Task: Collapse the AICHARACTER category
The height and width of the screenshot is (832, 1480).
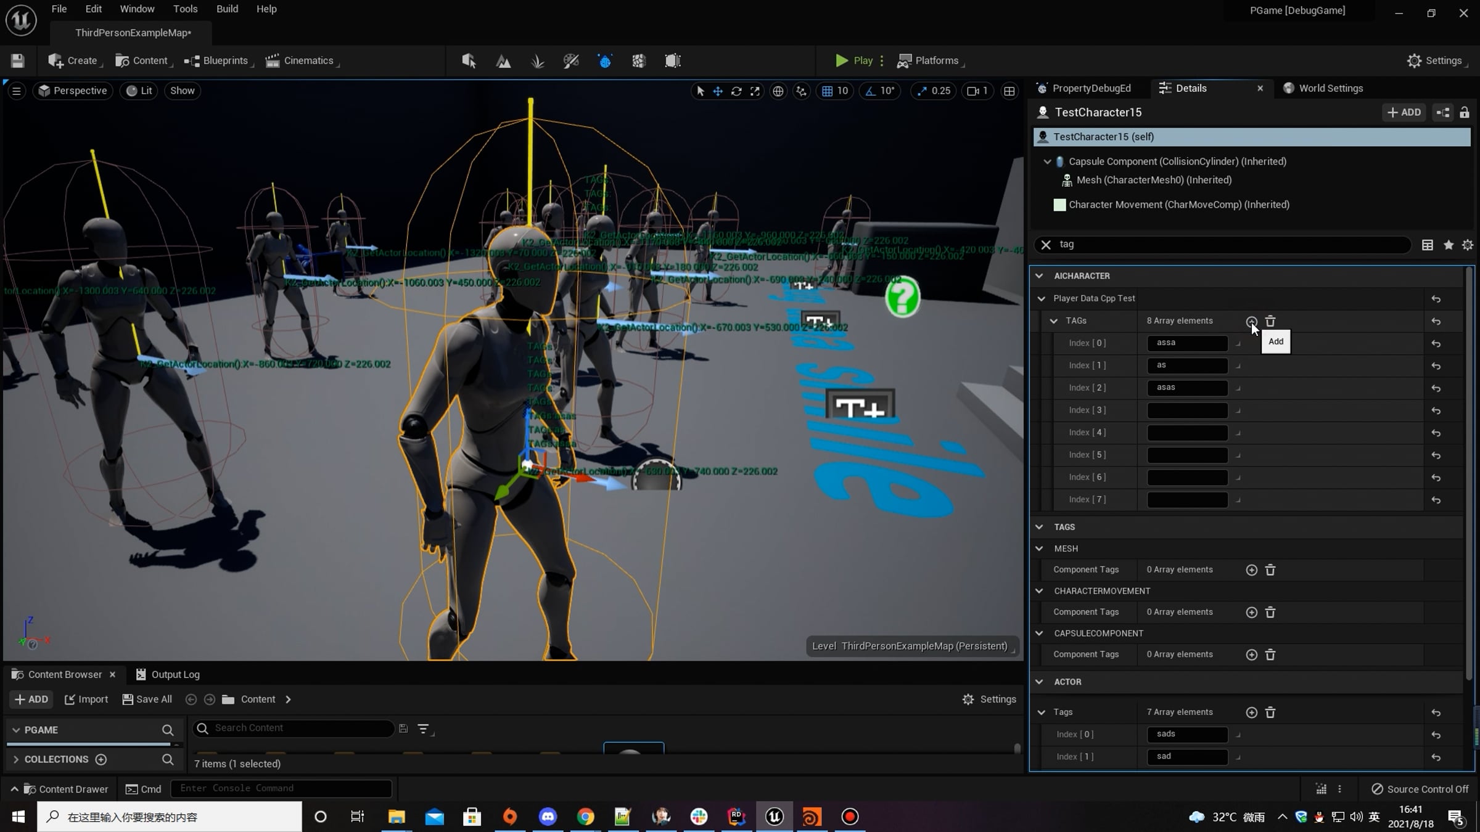Action: (1040, 276)
